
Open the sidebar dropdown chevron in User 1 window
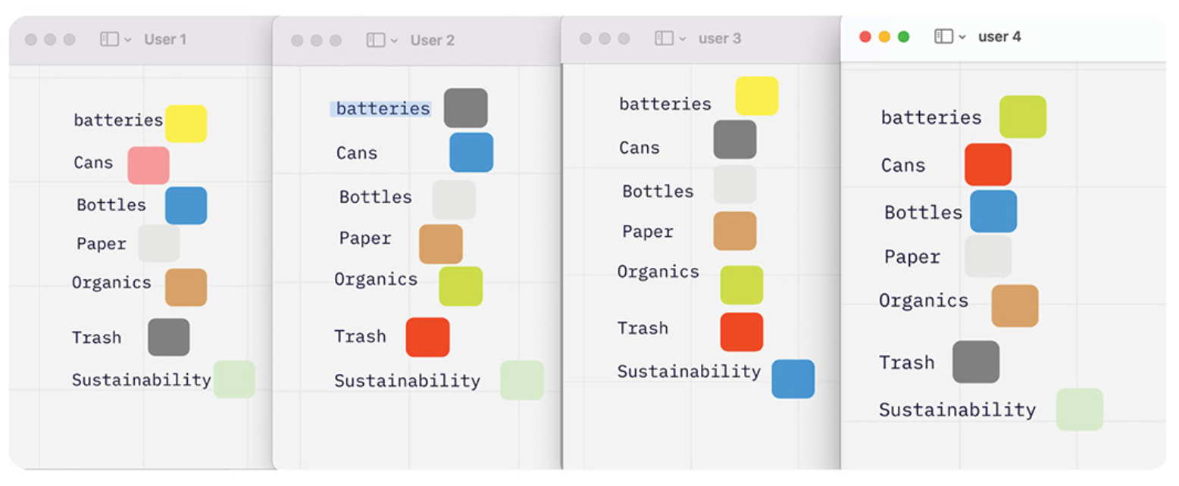(127, 40)
